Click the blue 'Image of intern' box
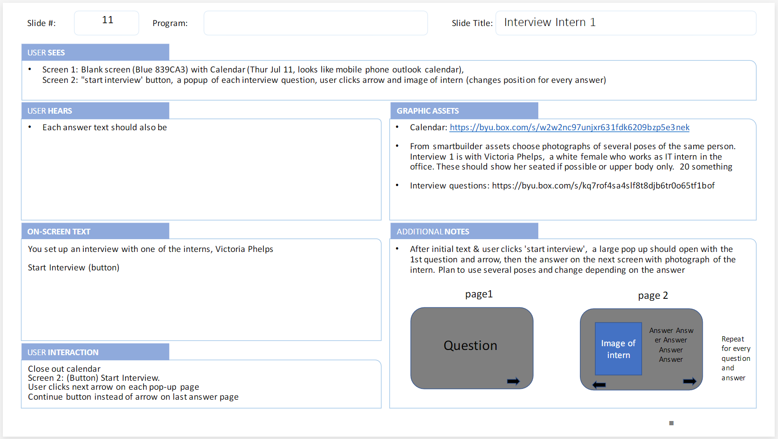Viewport: 778px width, 439px height. (x=618, y=349)
